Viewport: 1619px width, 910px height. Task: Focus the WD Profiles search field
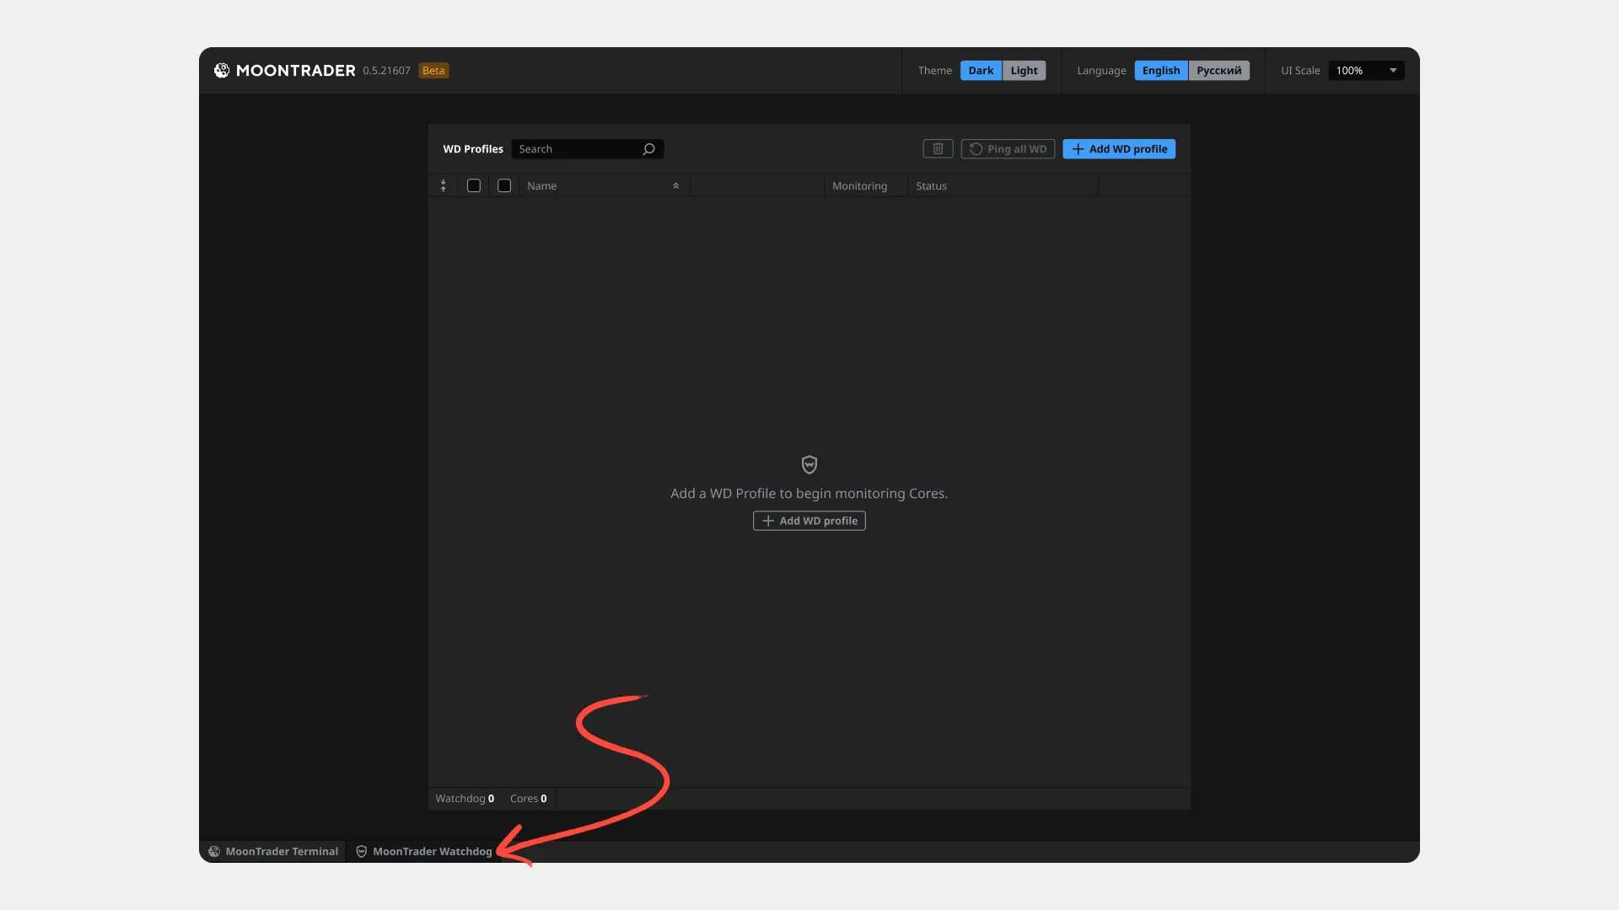pyautogui.click(x=578, y=149)
